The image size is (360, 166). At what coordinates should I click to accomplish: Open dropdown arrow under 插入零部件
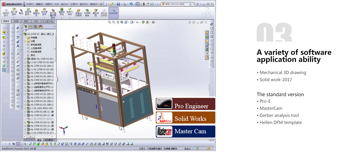tap(14, 18)
